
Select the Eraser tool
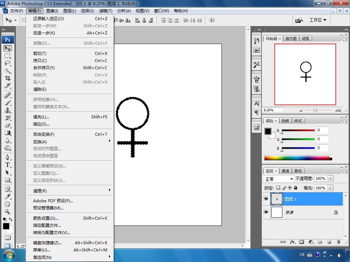tap(8, 126)
